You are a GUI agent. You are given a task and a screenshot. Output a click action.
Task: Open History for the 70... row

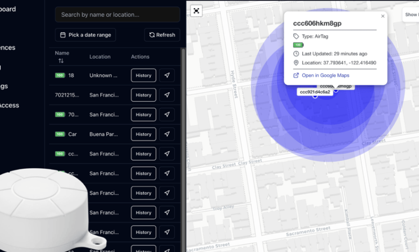143,115
